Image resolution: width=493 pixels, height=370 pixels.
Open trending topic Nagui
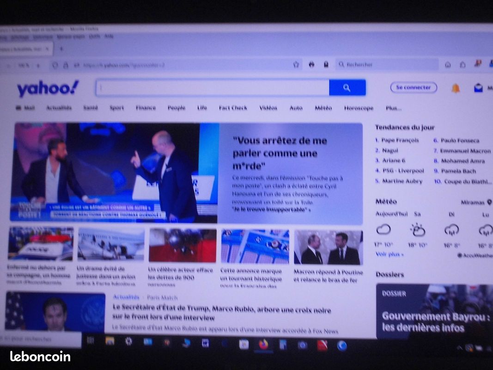[390, 150]
